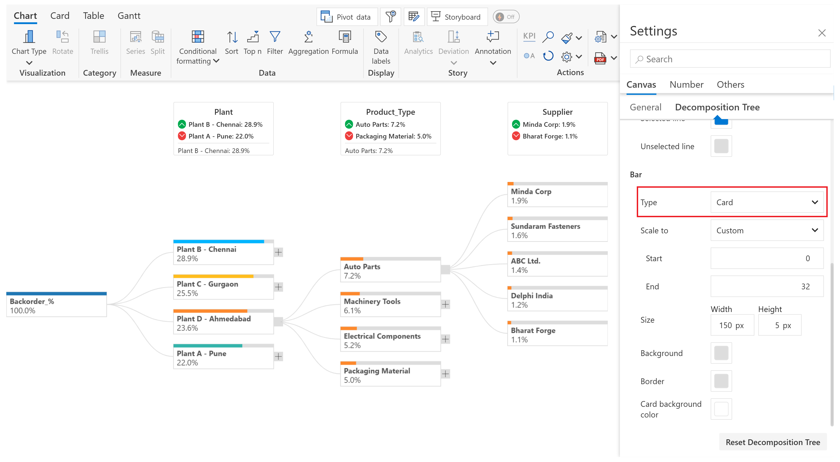Open the Bar Type dropdown showing Card
The height and width of the screenshot is (462, 840).
coord(767,202)
